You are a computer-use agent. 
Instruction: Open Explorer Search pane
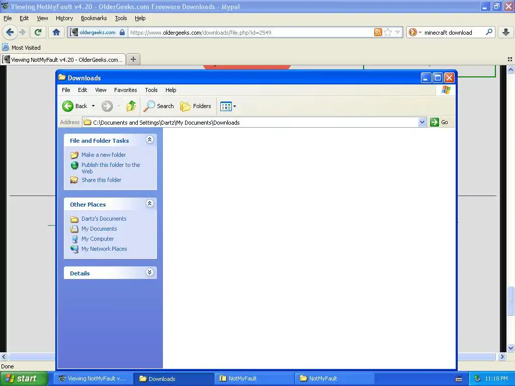159,106
